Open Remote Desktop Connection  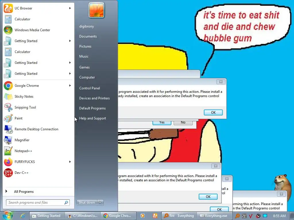[38, 129]
